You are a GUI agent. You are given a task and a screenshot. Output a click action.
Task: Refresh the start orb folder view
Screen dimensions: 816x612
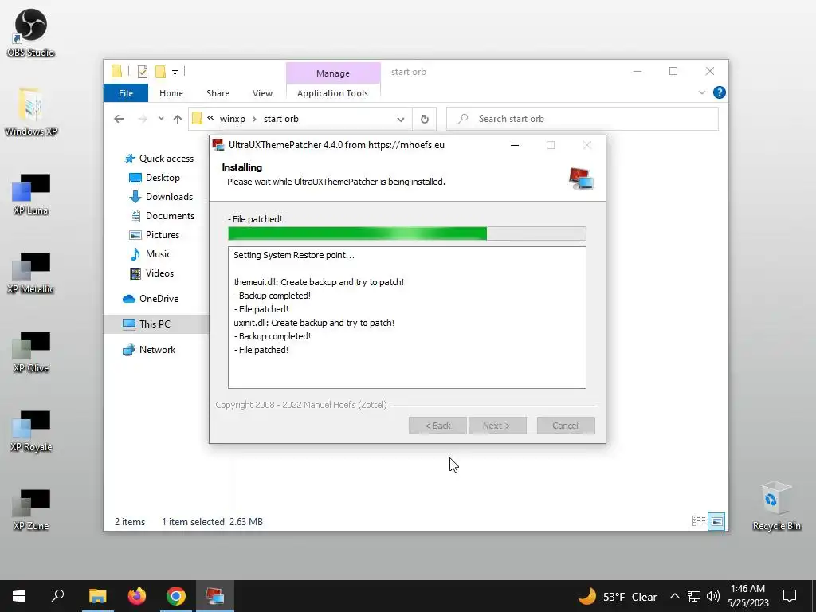click(425, 119)
